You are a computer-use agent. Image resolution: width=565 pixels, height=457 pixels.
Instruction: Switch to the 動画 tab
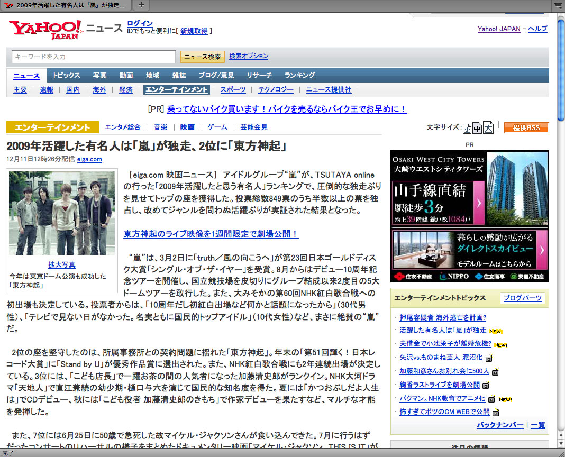tap(126, 75)
